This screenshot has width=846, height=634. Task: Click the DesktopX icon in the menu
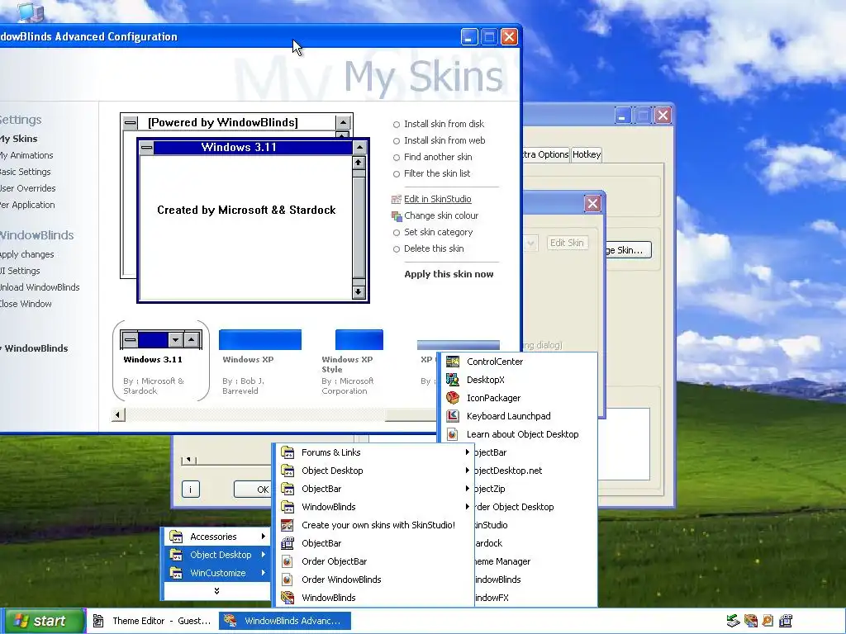coord(452,380)
